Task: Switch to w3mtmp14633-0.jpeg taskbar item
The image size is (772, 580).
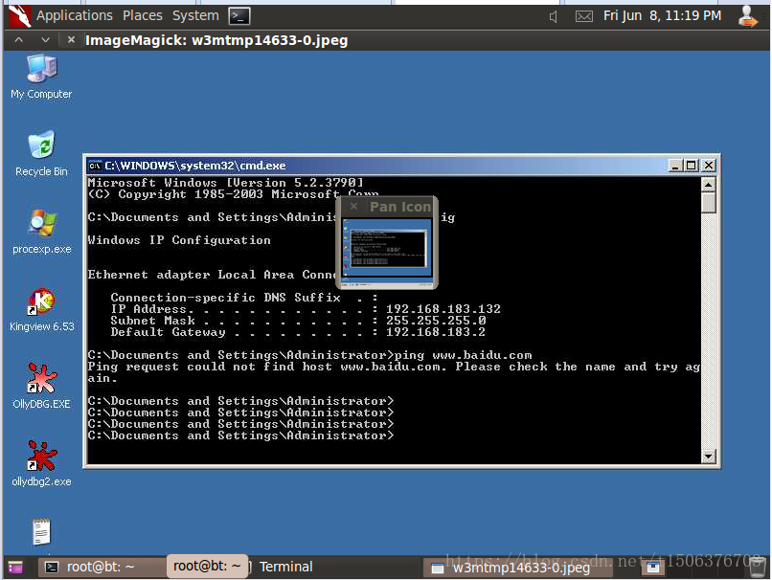Action: pos(518,569)
